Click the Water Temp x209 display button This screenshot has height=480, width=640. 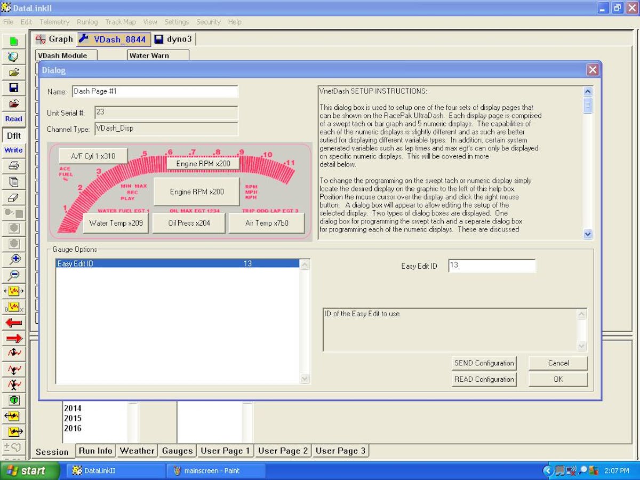click(116, 223)
